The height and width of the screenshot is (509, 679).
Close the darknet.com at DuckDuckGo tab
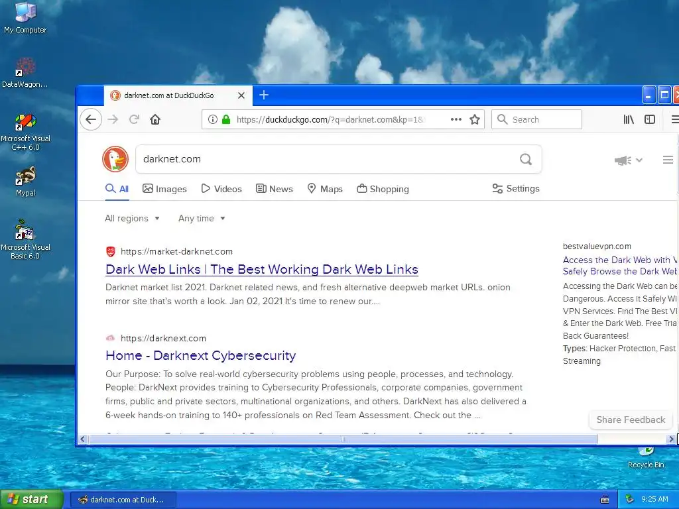point(241,95)
